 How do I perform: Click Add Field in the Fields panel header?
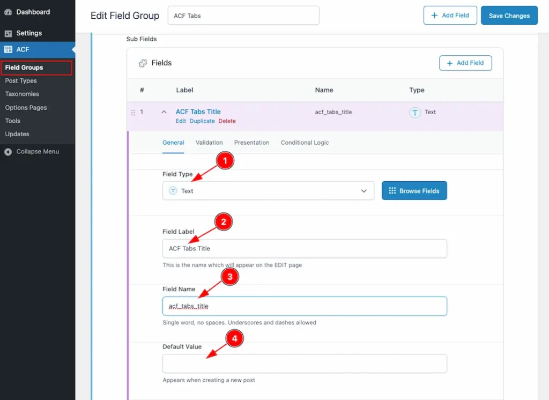tap(465, 63)
